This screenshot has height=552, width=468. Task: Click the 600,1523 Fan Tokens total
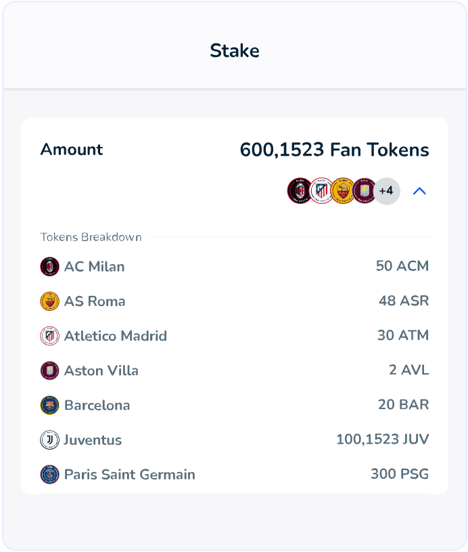(334, 150)
